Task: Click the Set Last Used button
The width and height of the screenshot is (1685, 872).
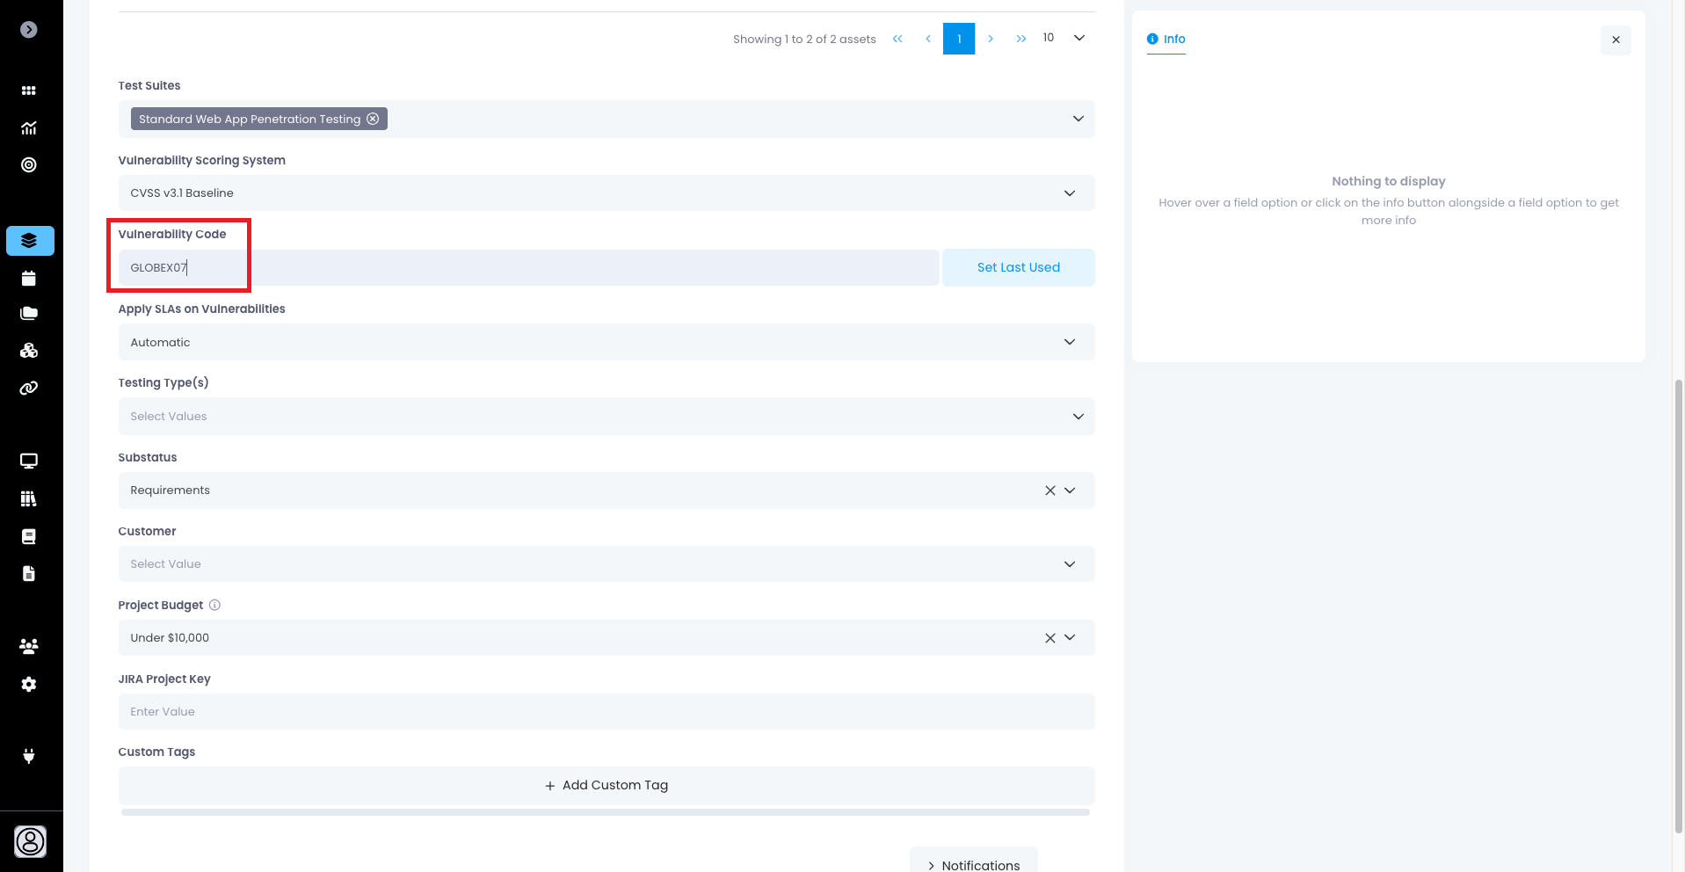Action: click(1018, 267)
